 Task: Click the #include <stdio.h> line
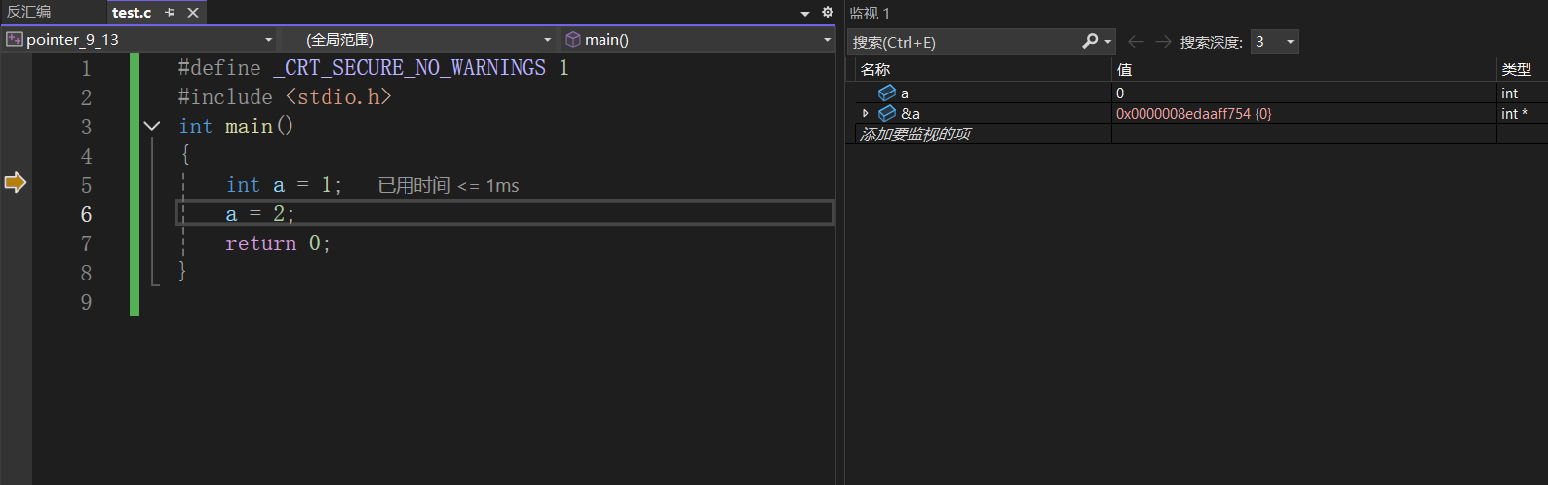pyautogui.click(x=285, y=97)
